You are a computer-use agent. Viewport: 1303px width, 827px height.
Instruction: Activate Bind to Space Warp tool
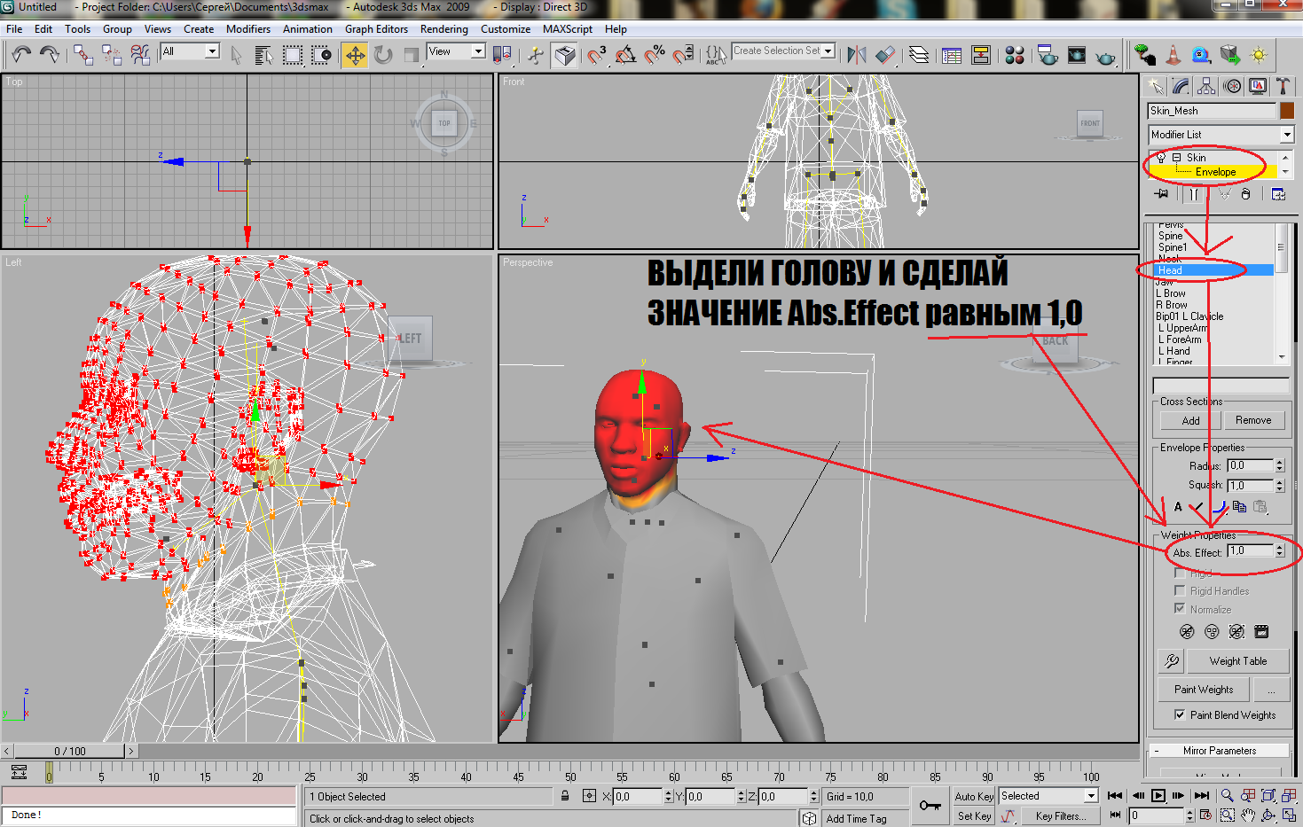(140, 55)
